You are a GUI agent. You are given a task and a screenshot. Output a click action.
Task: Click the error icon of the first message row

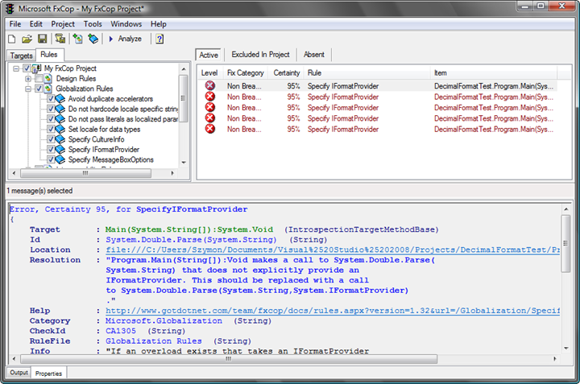(210, 86)
